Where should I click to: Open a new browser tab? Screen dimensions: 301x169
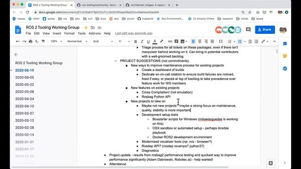[177, 5]
